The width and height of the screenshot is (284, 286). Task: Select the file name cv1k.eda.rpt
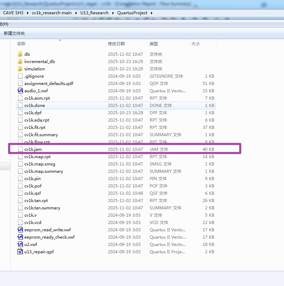coord(37,120)
